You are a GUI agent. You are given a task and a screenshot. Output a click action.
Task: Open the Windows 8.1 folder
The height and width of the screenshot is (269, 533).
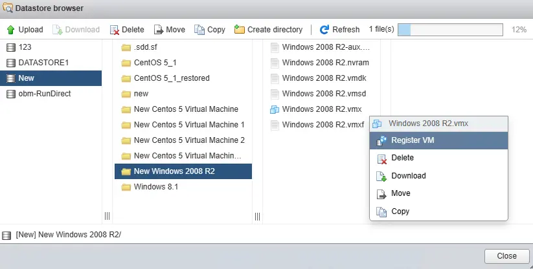pyautogui.click(x=155, y=187)
